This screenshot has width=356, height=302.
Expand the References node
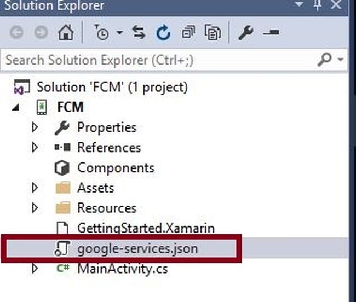(35, 148)
